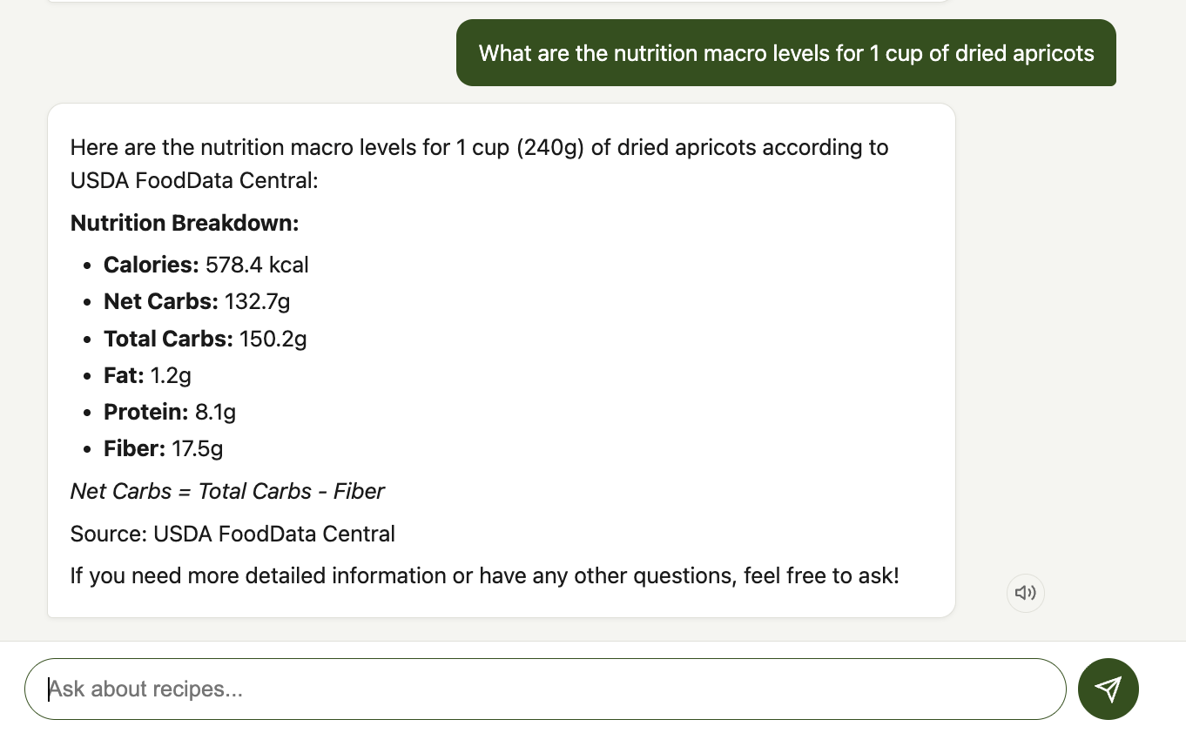This screenshot has height=733, width=1186.
Task: Click the Nutrition Breakdown heading
Action: (185, 223)
